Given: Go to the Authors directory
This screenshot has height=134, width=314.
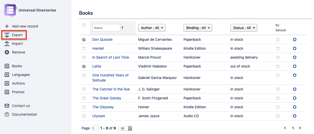Looking at the screenshot, I should 18,83.
